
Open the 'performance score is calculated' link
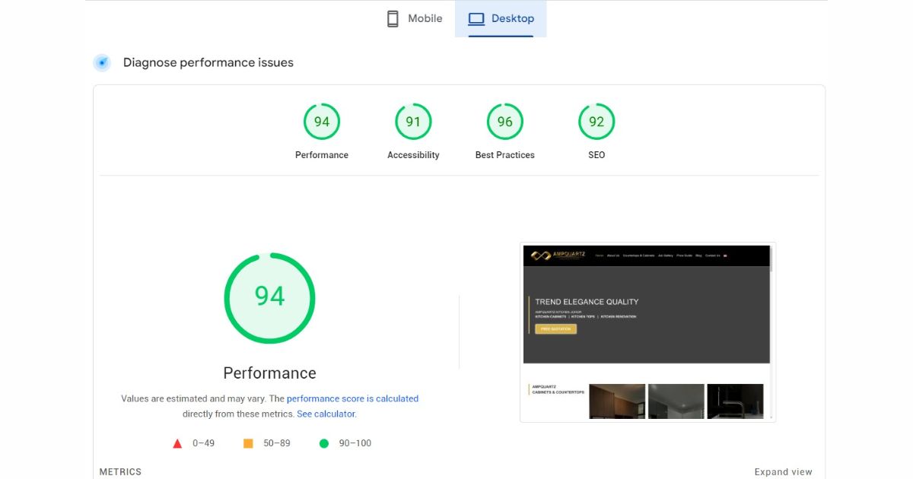(352, 398)
